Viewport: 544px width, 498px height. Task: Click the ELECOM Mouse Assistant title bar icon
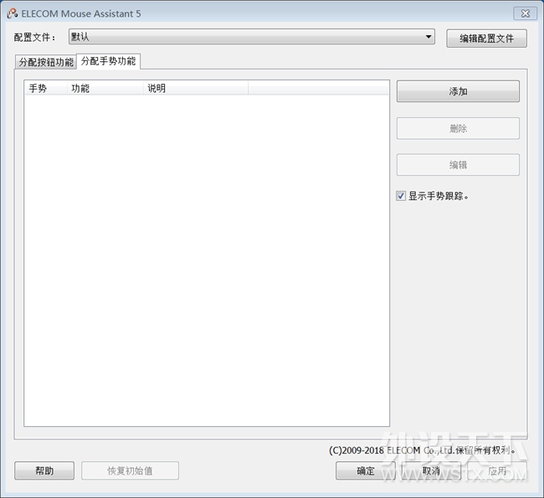pyautogui.click(x=13, y=13)
